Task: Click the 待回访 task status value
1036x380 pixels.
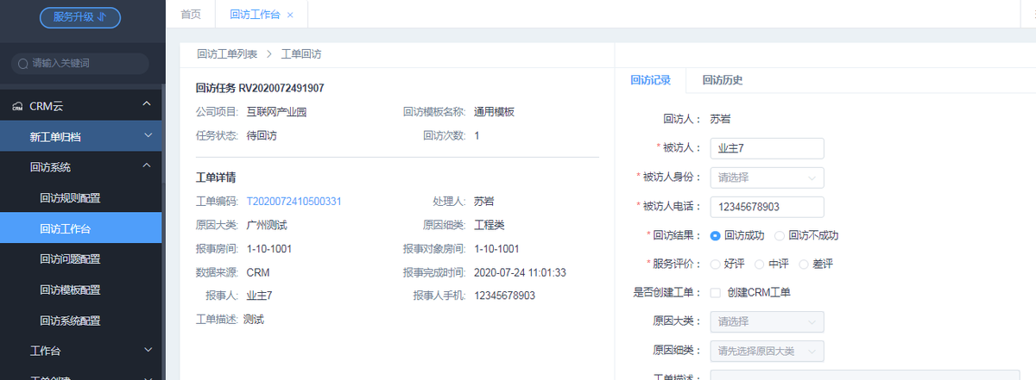Action: pos(262,136)
